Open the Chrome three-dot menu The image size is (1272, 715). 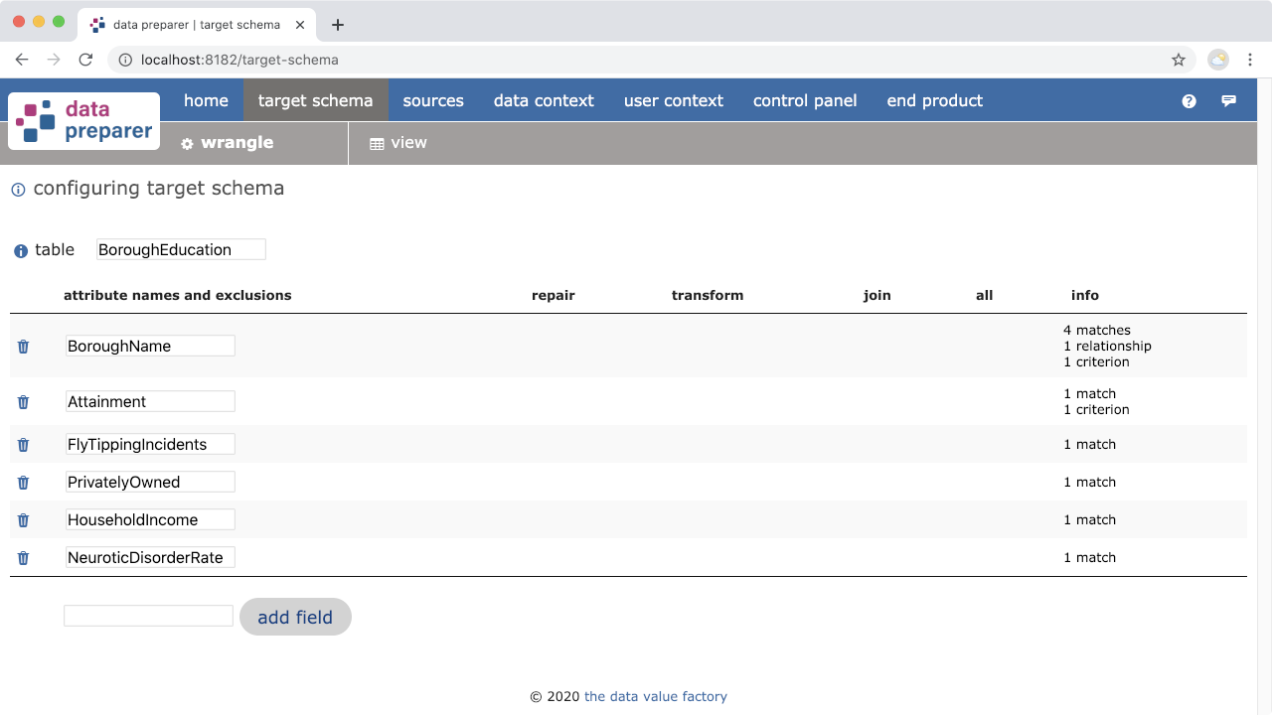[x=1250, y=60]
